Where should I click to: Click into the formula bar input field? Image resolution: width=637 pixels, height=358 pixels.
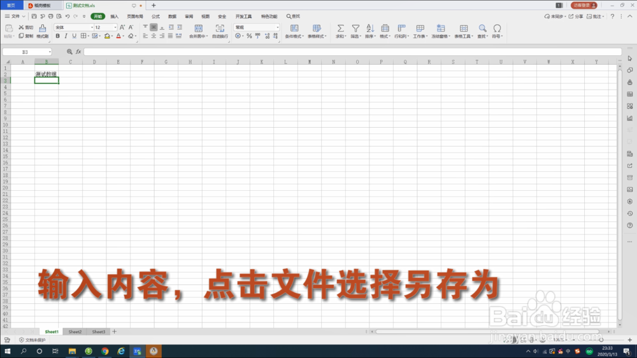(352, 52)
